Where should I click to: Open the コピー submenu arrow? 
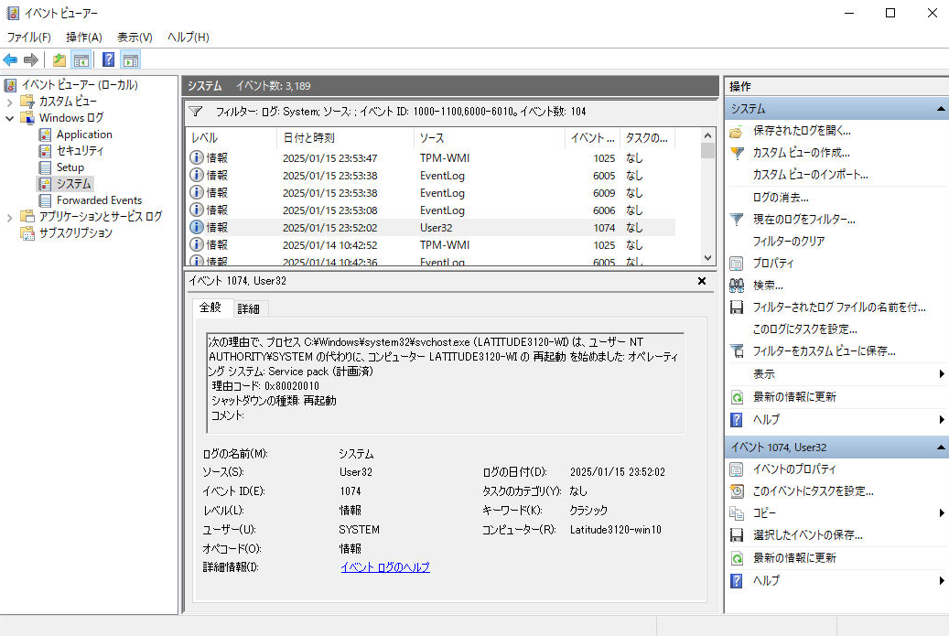point(942,513)
